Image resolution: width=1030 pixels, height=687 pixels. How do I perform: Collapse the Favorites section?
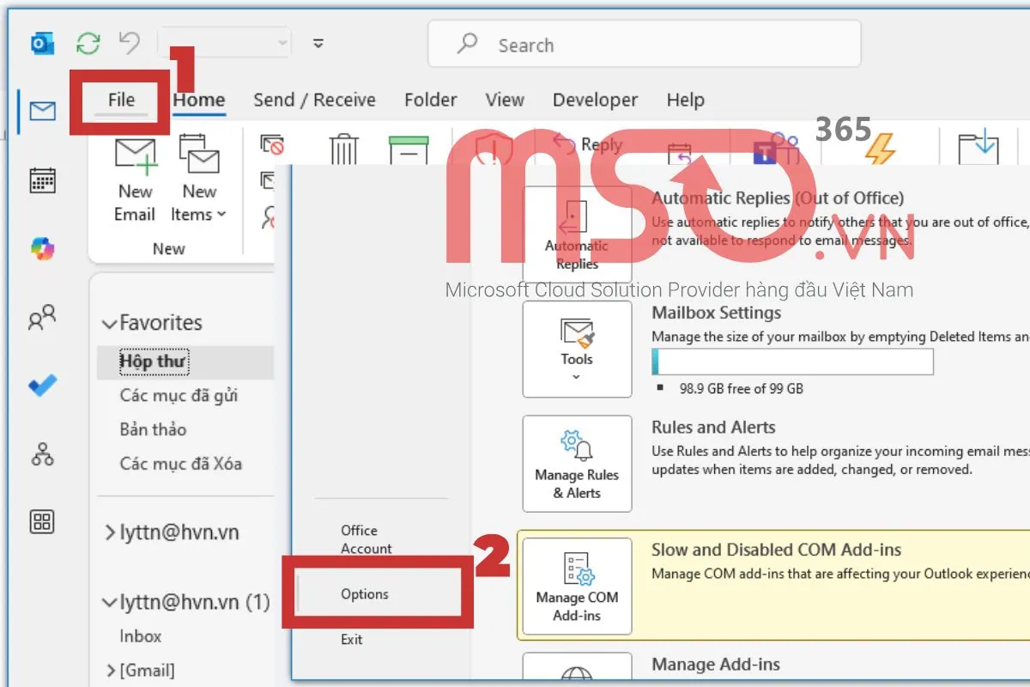[x=110, y=322]
